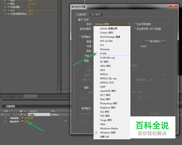
Task: Choose the checked Windows 视频 format
Action: coord(112,133)
